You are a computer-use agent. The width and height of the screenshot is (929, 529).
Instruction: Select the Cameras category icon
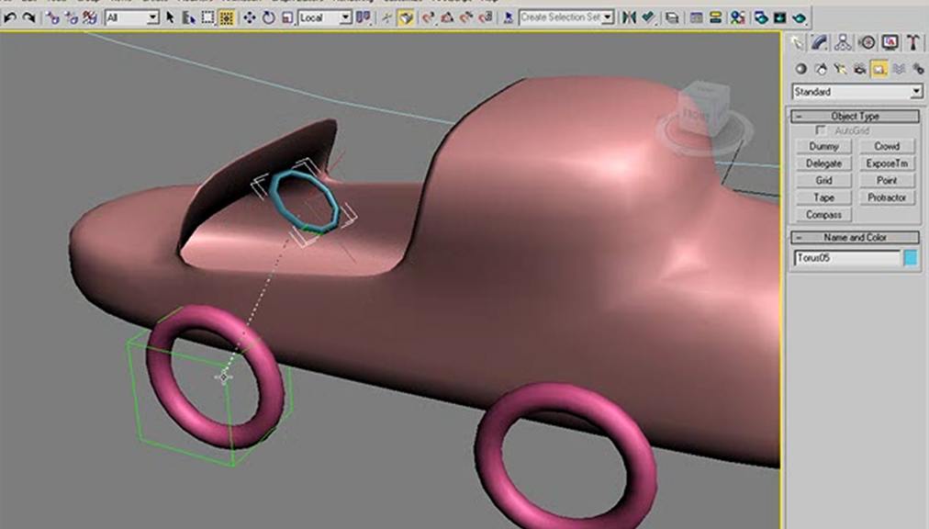859,68
